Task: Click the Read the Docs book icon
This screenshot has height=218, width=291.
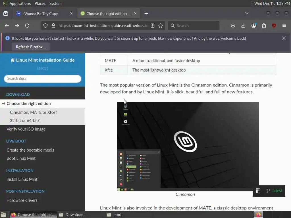Action: (258, 191)
